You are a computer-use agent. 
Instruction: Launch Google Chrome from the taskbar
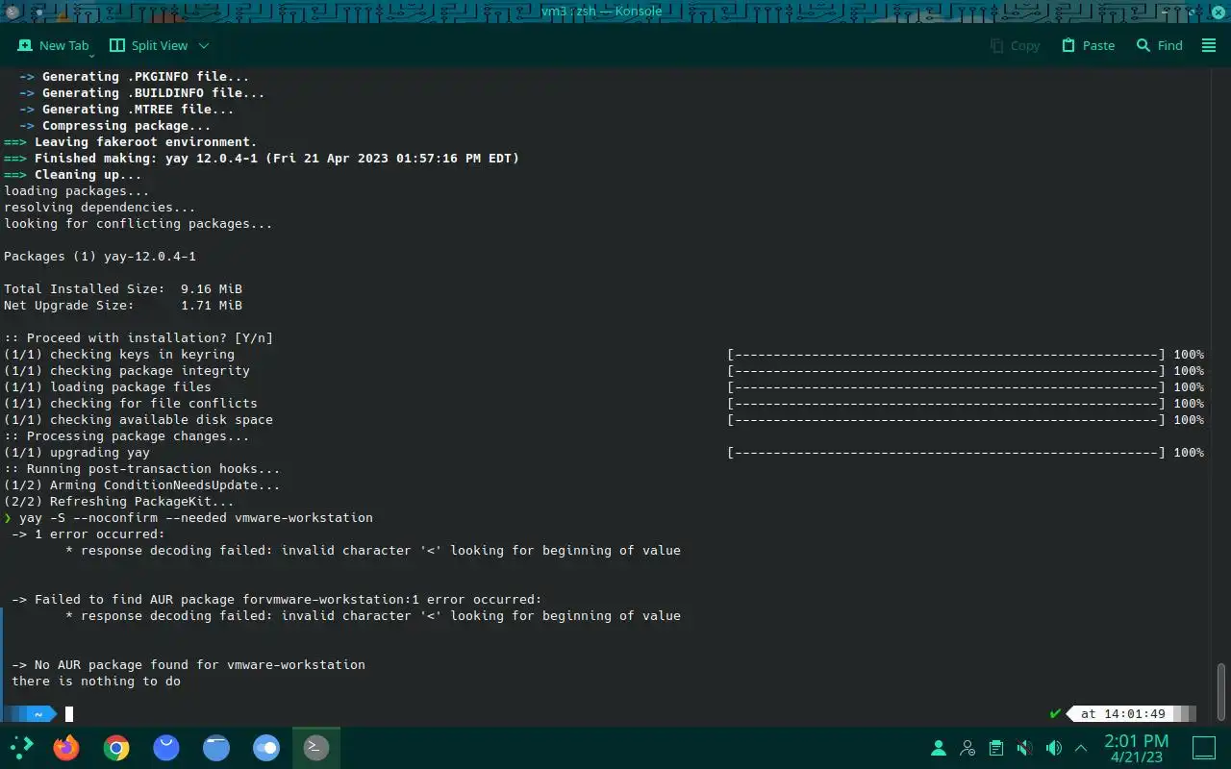116,747
